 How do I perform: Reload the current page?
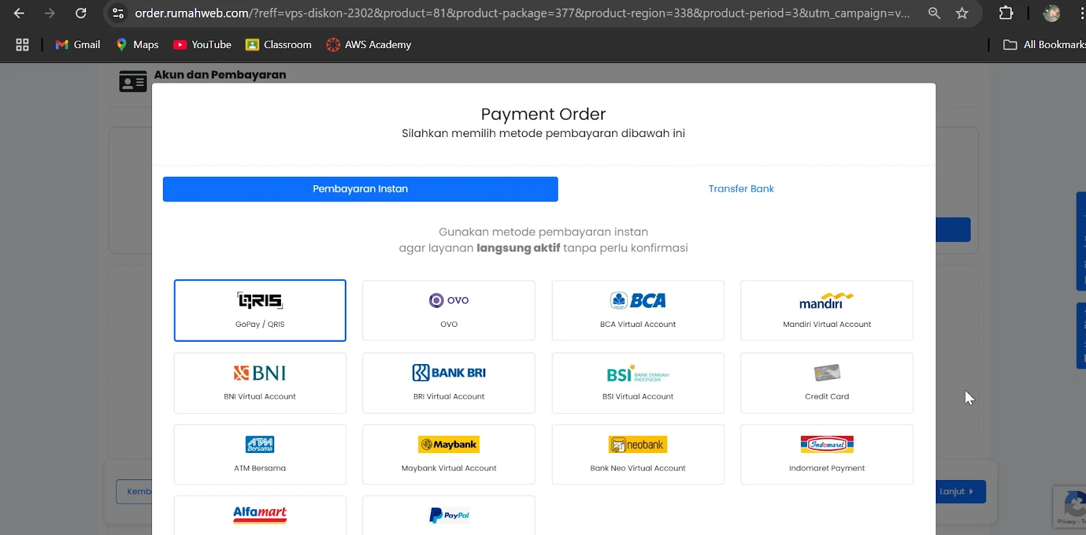pos(81,13)
